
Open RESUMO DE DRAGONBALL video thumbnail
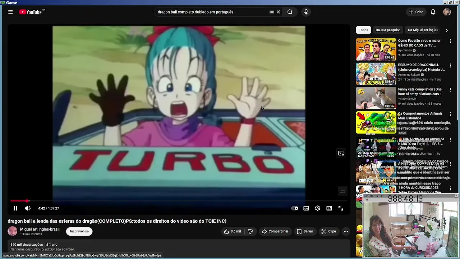pyautogui.click(x=376, y=74)
